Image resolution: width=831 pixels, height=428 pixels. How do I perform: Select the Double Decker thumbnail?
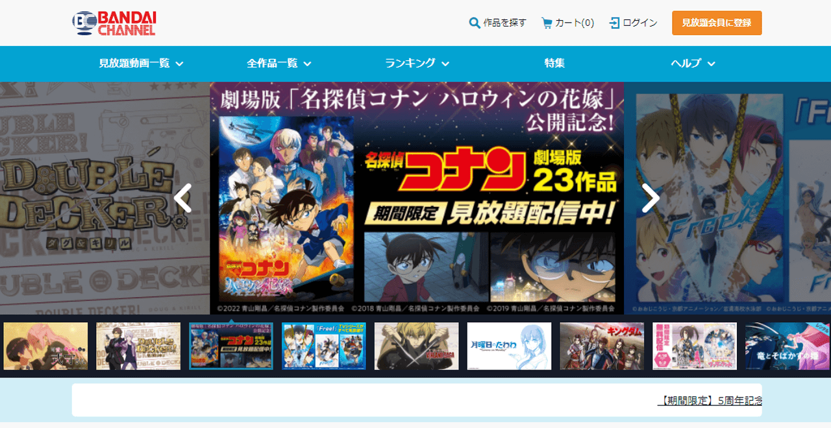pos(138,346)
